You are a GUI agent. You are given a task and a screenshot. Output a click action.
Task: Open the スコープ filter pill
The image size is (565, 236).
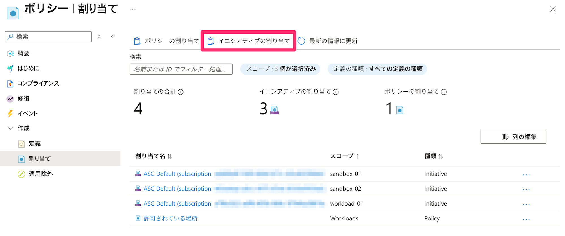click(280, 69)
